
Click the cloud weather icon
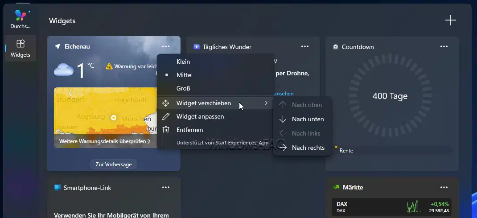coord(64,70)
